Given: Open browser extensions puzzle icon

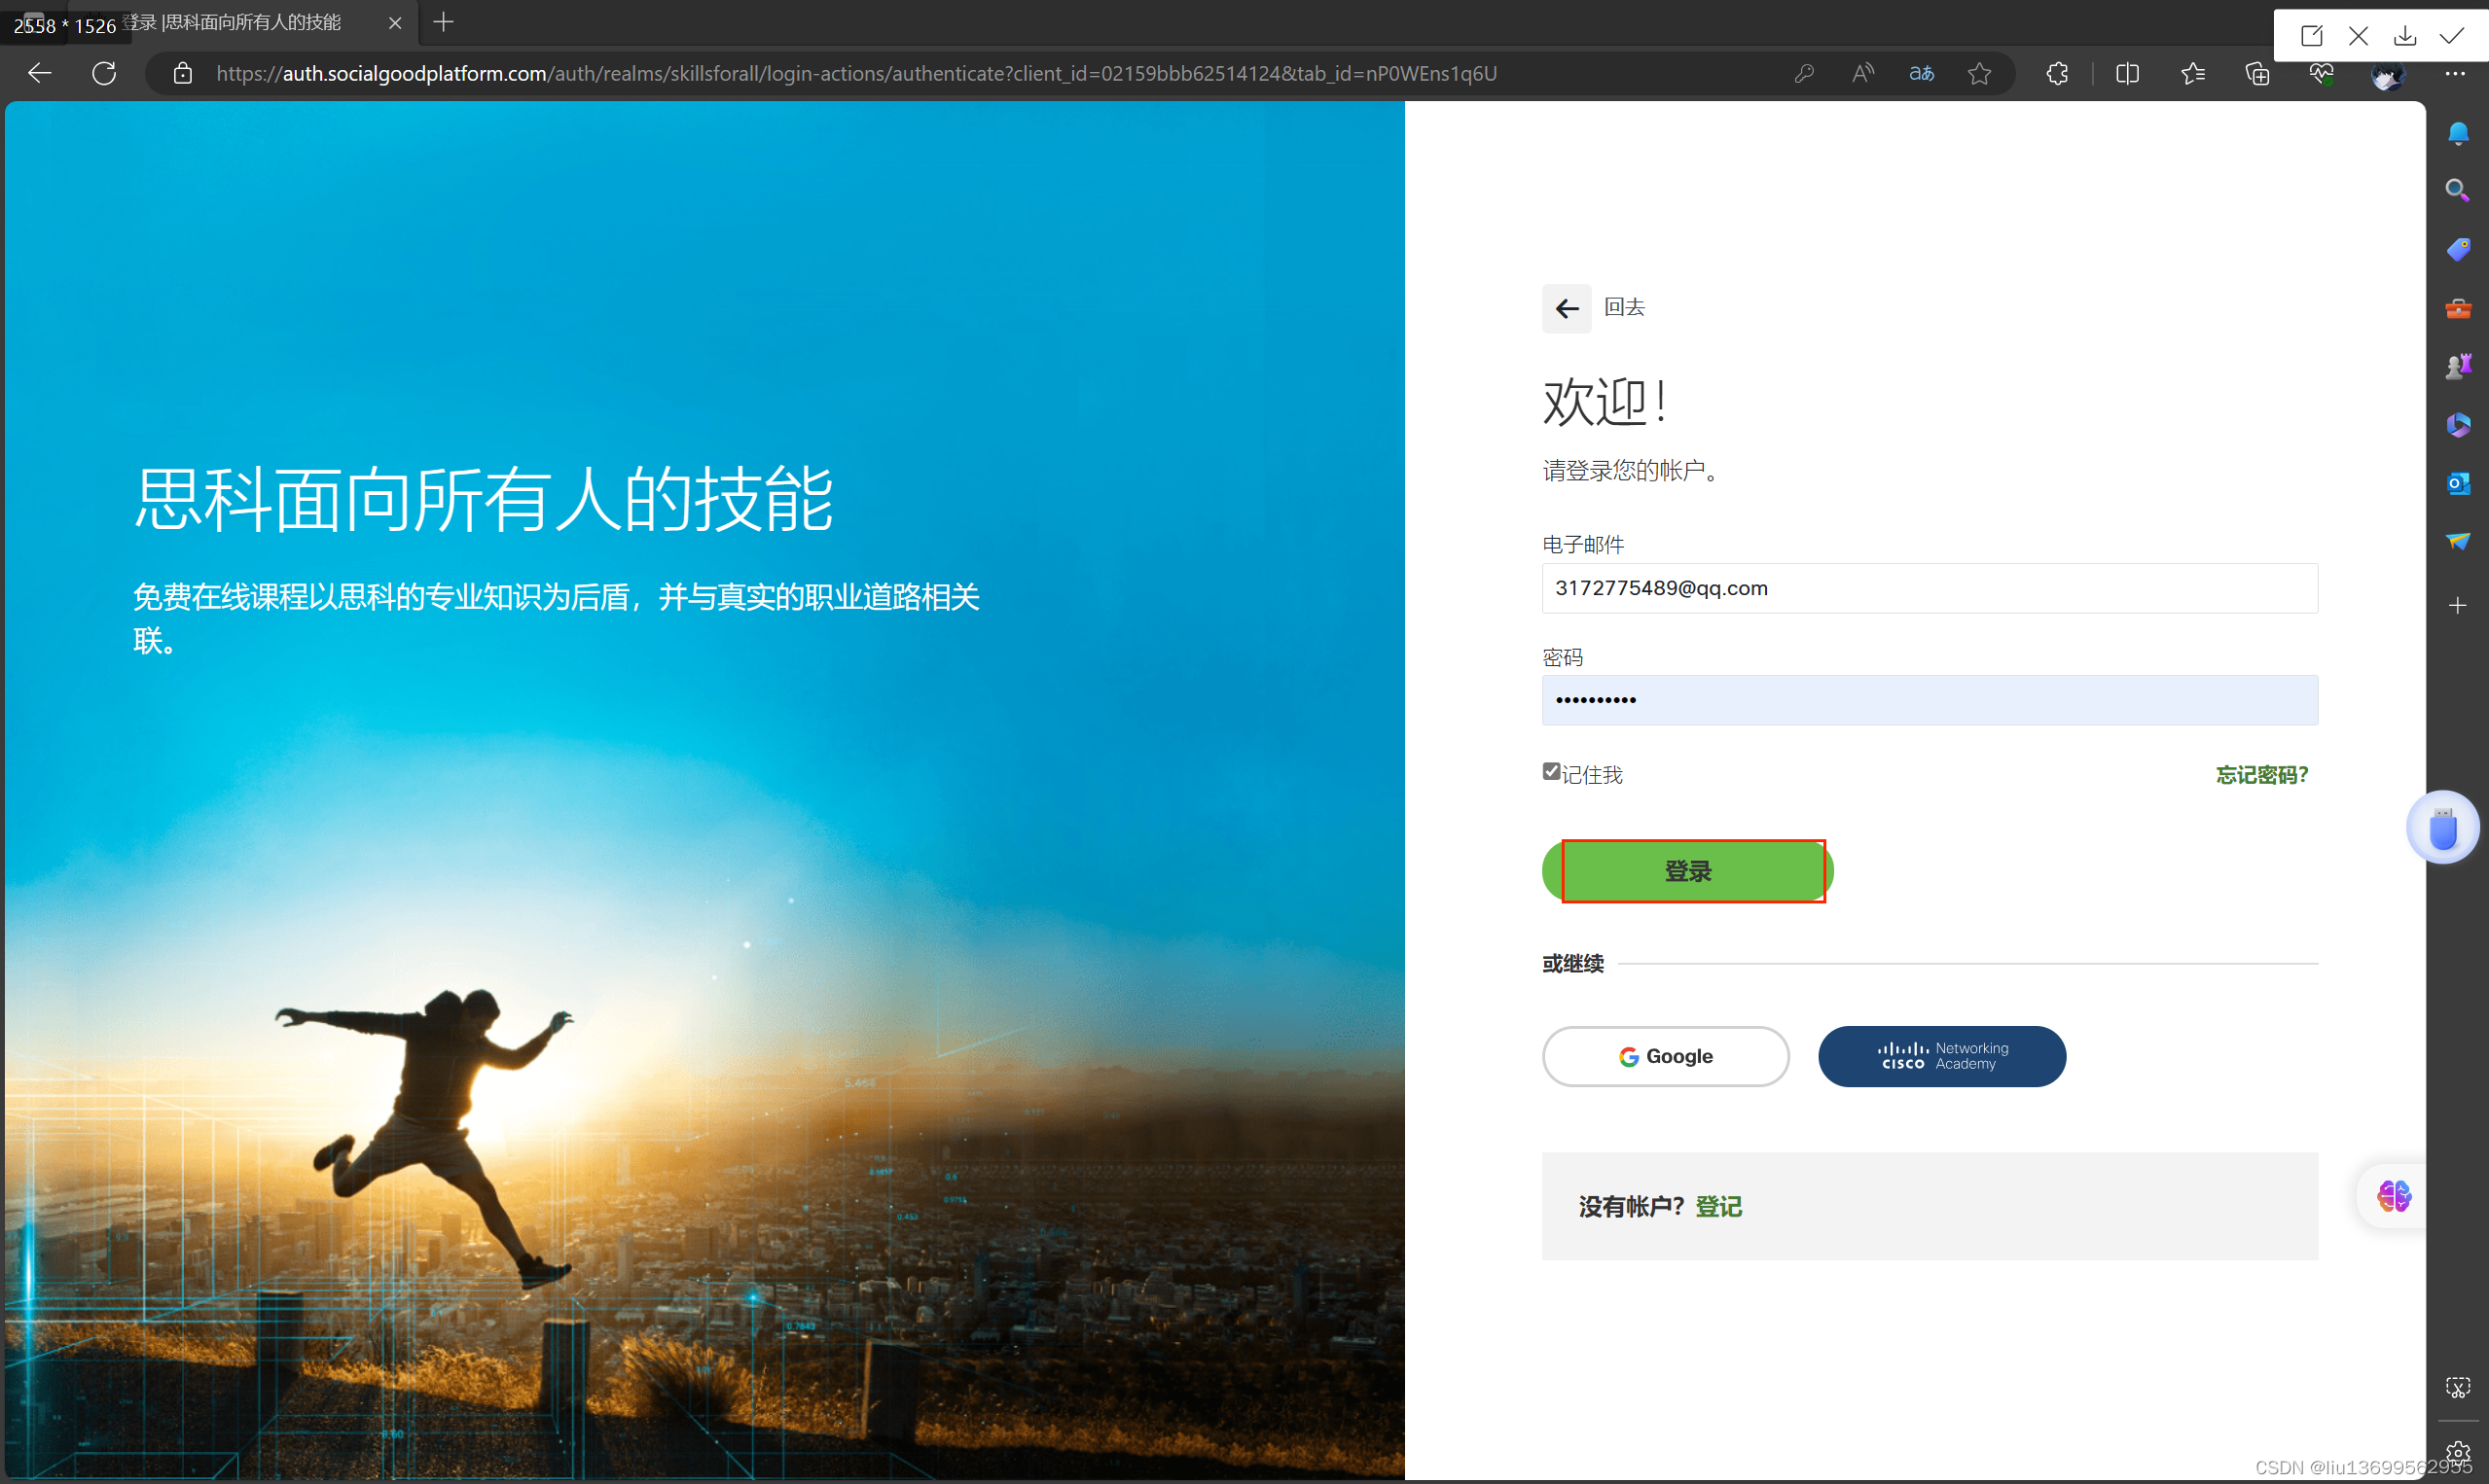Looking at the screenshot, I should click(x=2057, y=73).
